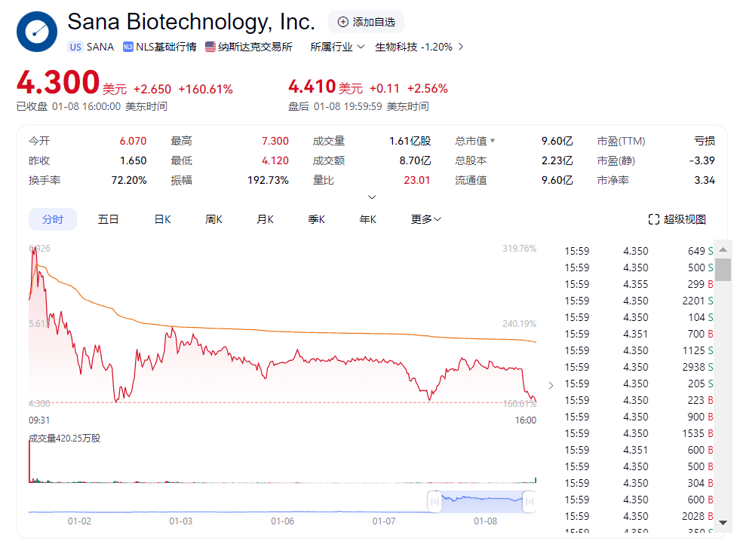
Task: Click the trade list scrollbar down arrow
Action: coord(723,522)
